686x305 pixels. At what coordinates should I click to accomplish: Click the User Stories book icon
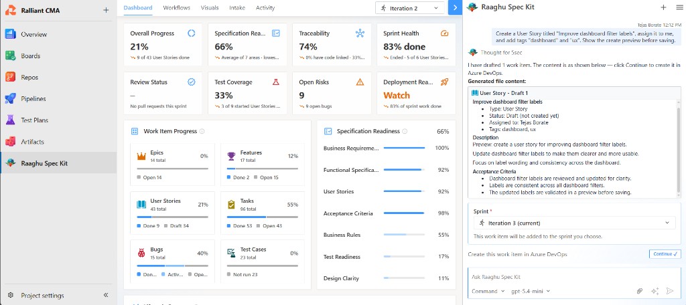coord(141,204)
